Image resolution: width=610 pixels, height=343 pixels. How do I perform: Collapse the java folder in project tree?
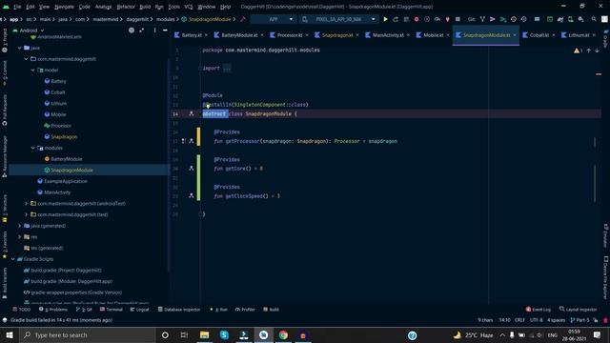tap(20, 48)
